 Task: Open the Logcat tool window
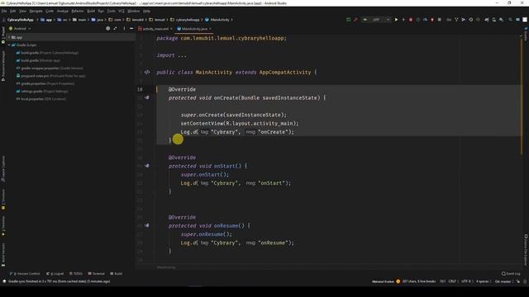(55, 274)
